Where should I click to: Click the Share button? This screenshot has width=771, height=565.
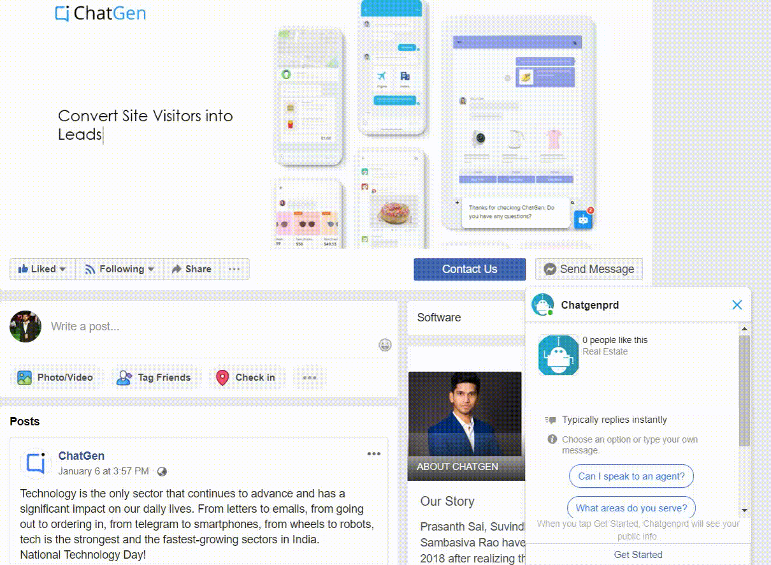pos(192,269)
